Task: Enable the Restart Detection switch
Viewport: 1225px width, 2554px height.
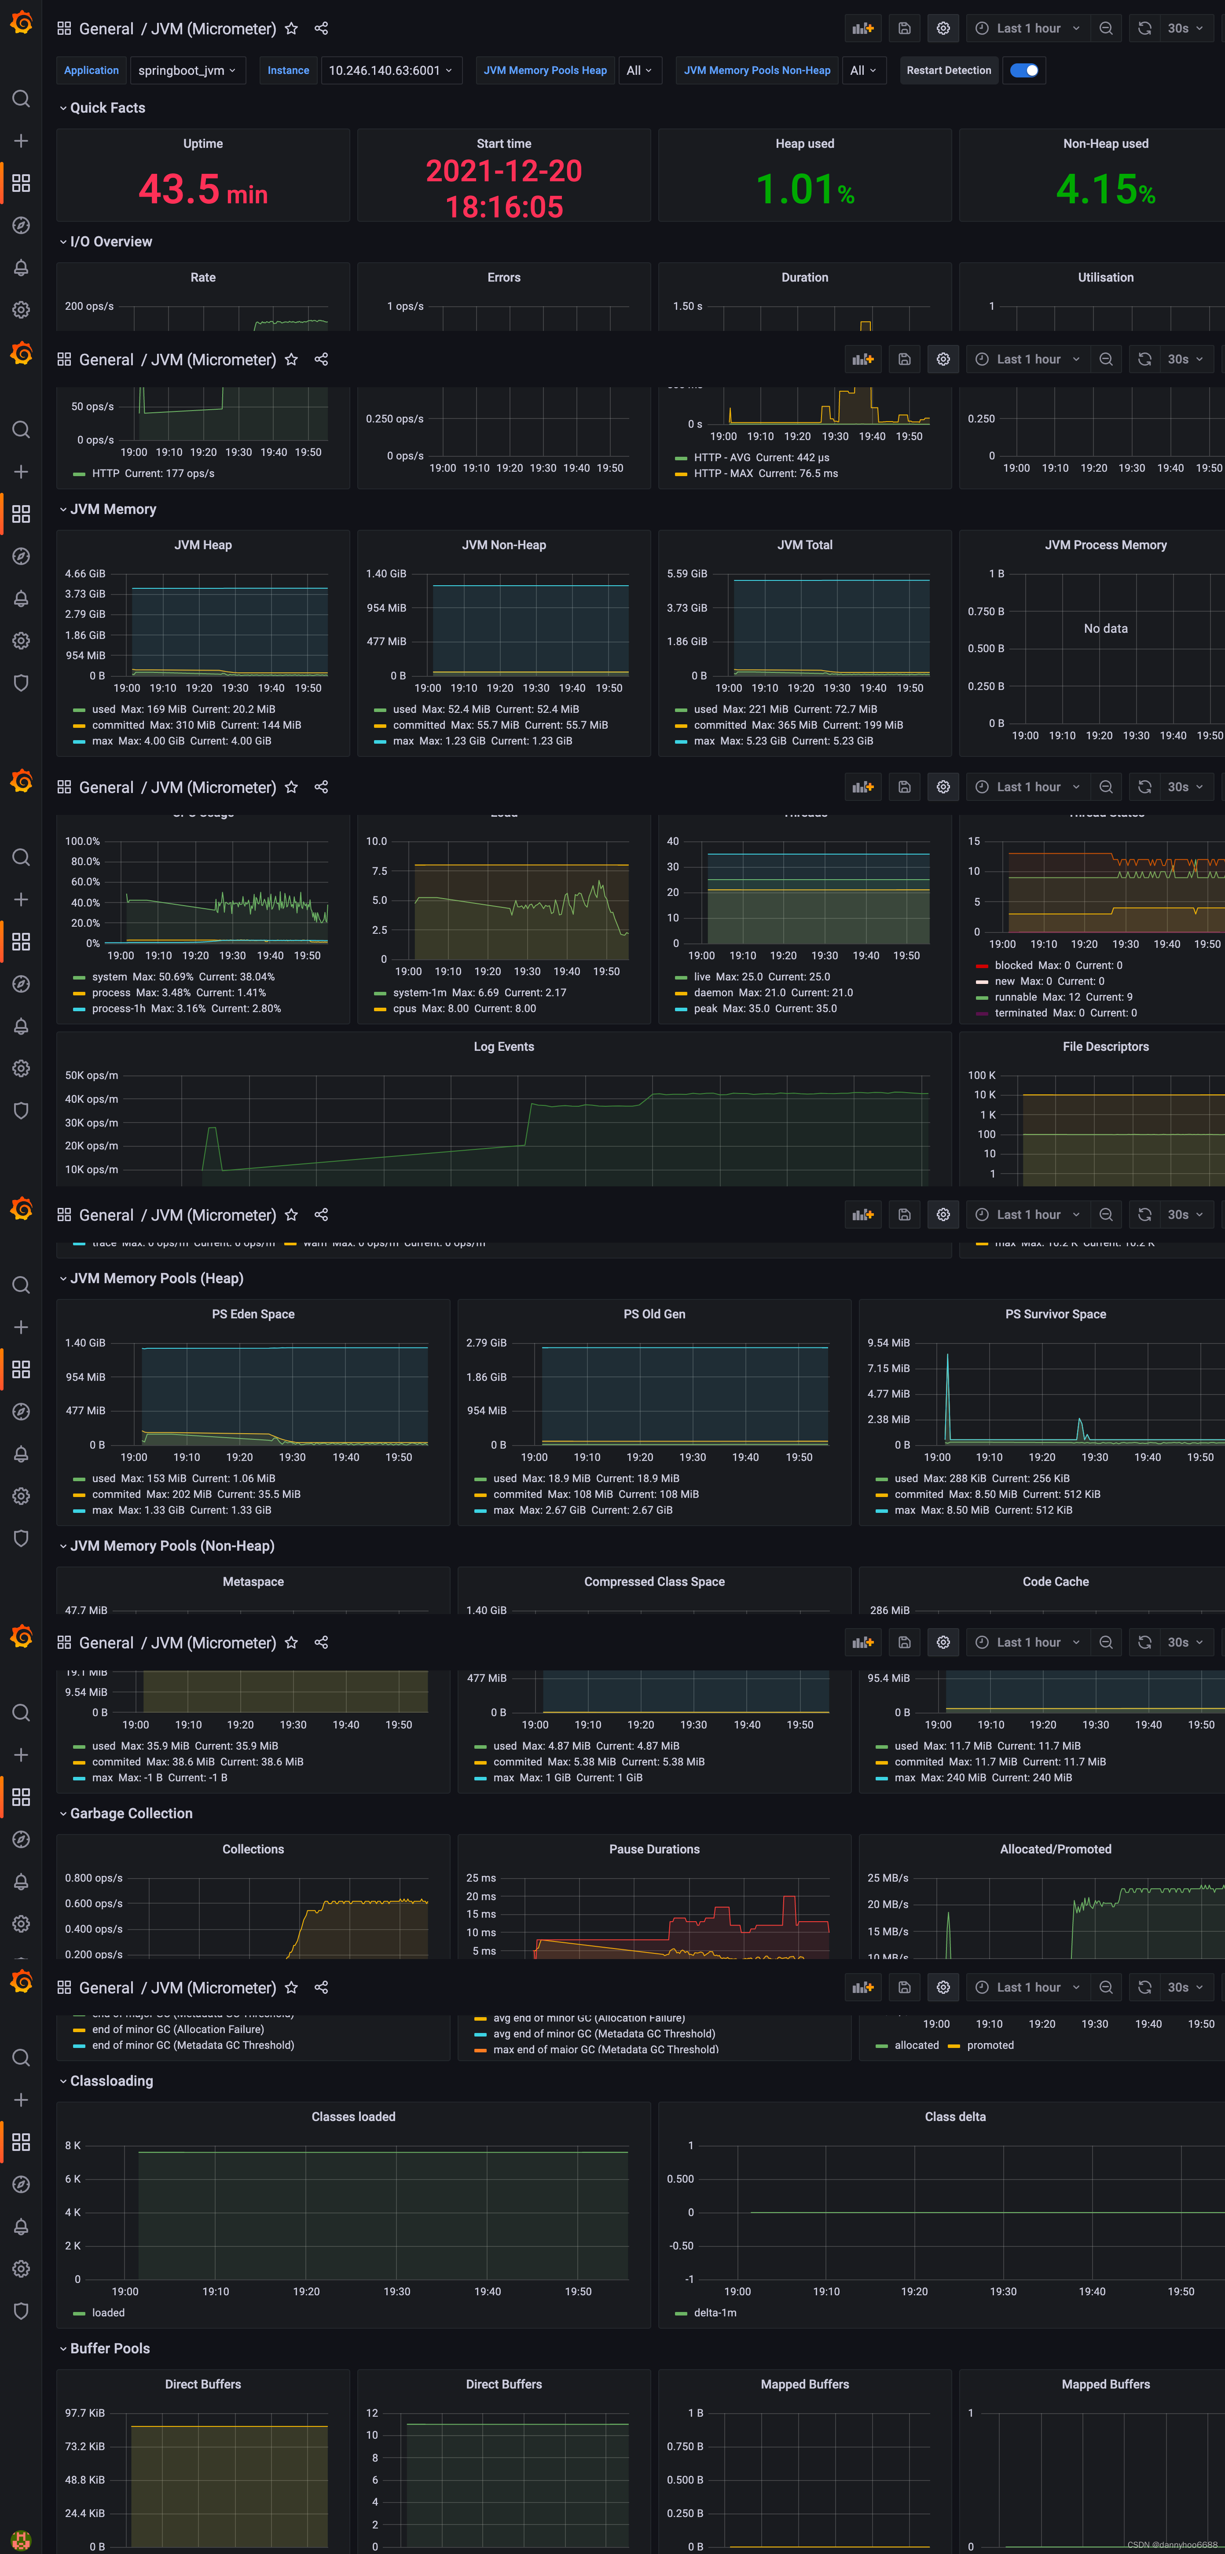Action: click(x=1024, y=70)
